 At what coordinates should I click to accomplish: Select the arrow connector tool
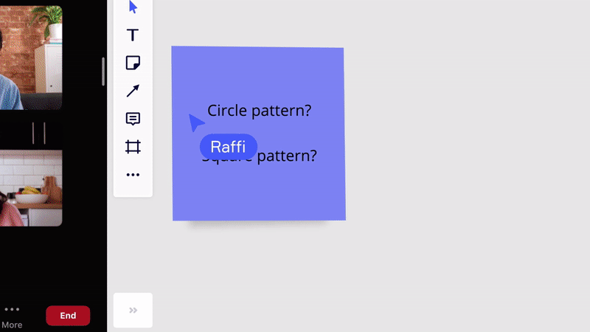click(133, 91)
